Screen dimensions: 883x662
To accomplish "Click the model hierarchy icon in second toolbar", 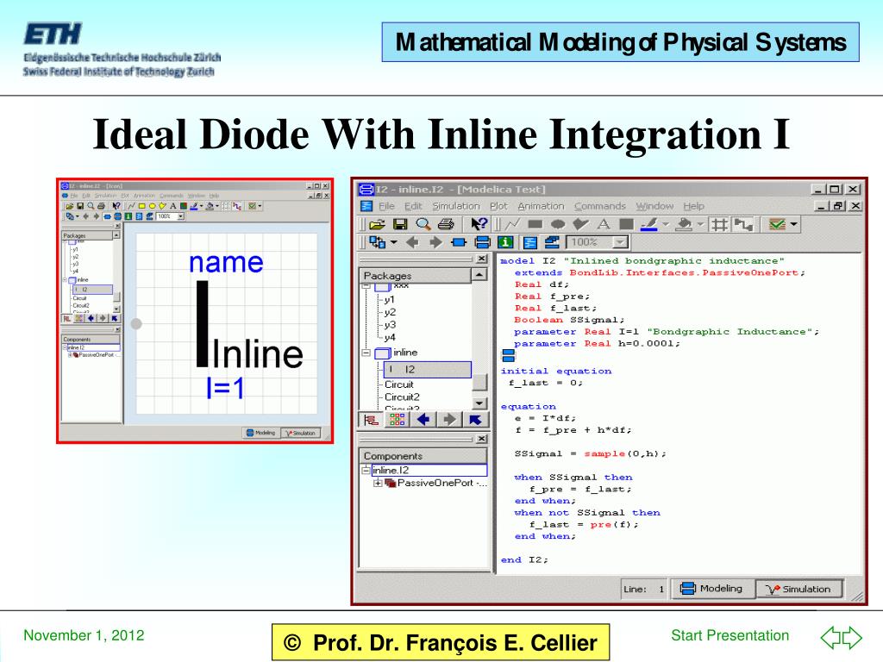I will click(x=378, y=242).
